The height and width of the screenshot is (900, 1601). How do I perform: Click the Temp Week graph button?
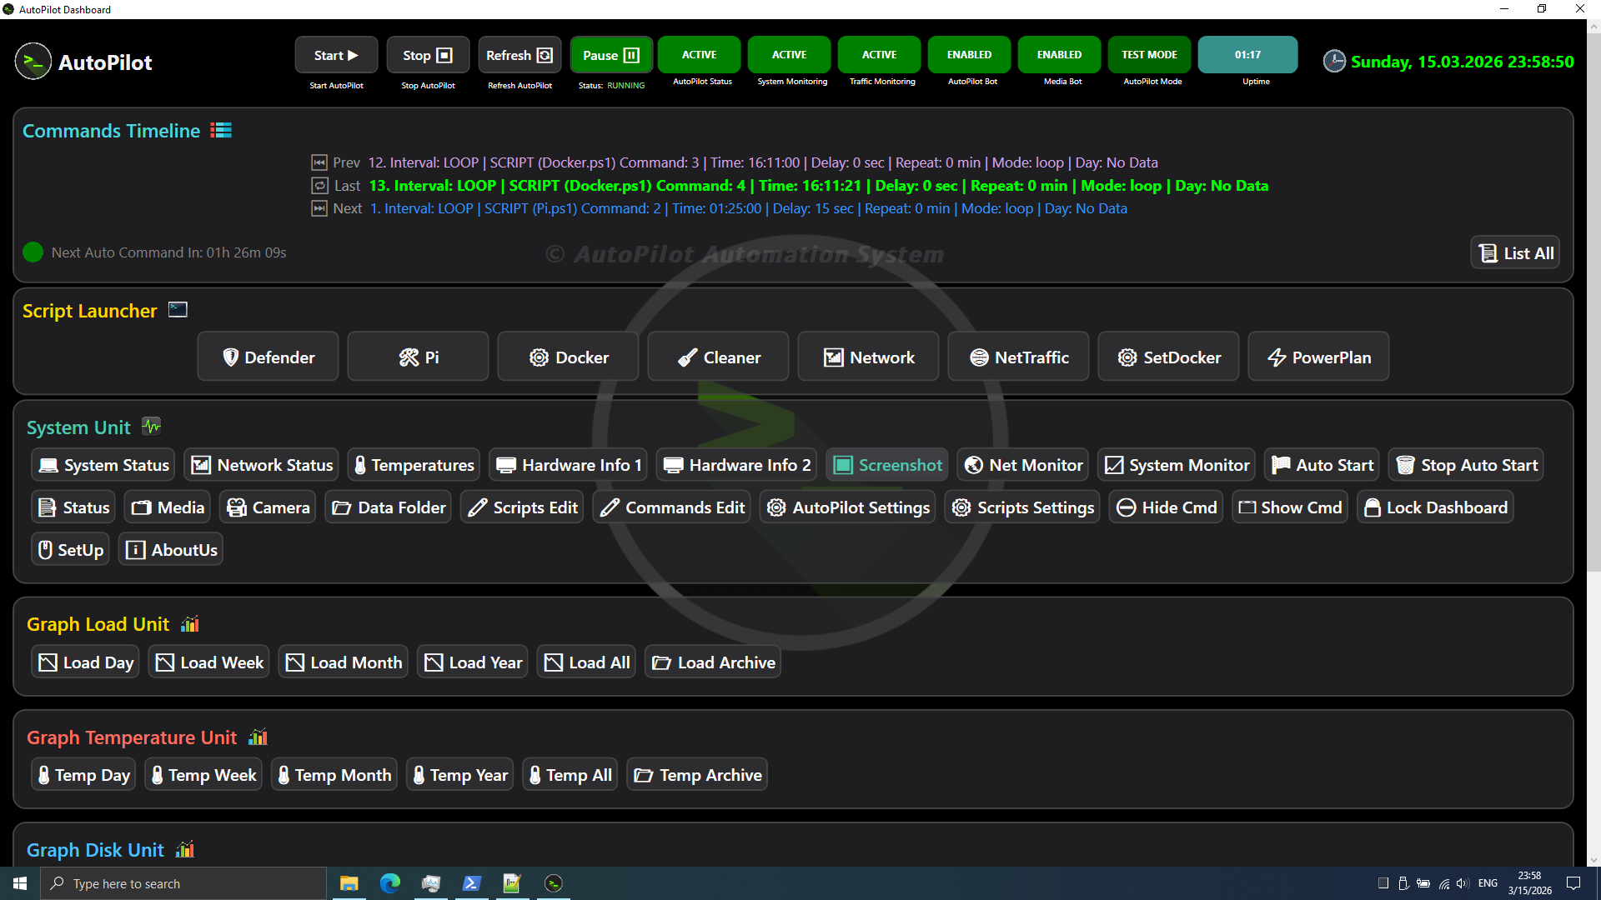tap(203, 775)
